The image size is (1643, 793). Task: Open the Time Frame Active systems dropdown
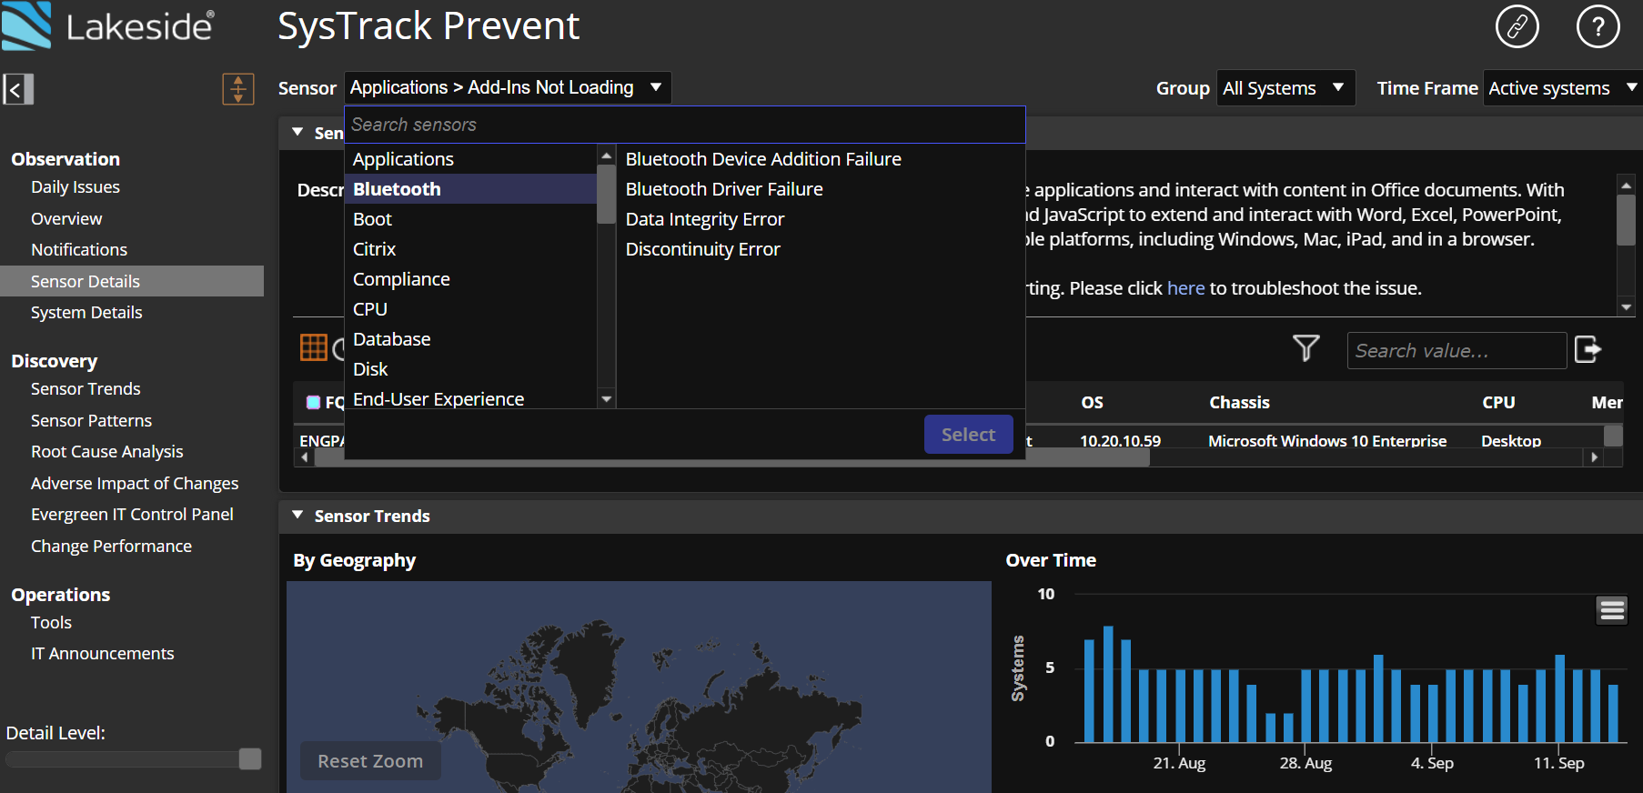point(1561,88)
